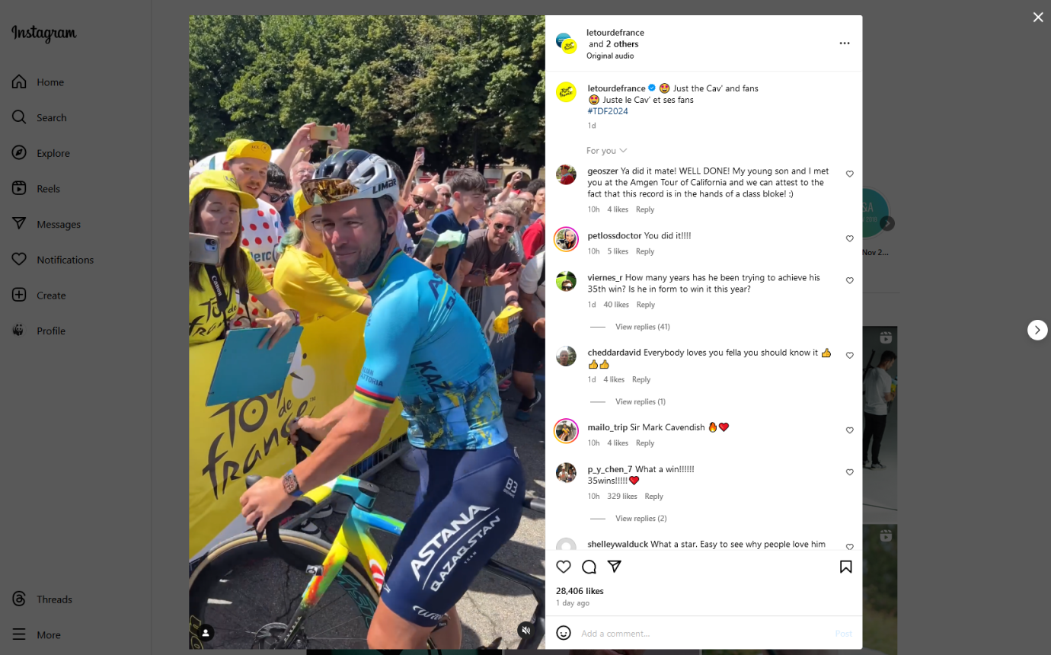Expand View replies (2) under p_y_chen_7
The width and height of the screenshot is (1051, 655).
pyautogui.click(x=641, y=519)
